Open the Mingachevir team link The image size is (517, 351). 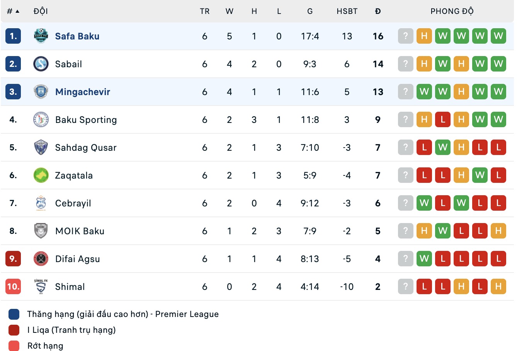[x=82, y=92]
